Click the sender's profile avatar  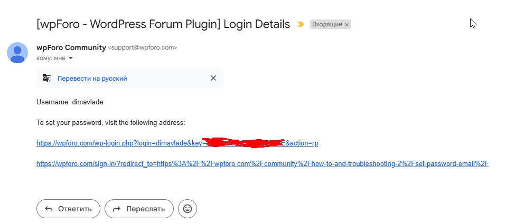[17, 53]
